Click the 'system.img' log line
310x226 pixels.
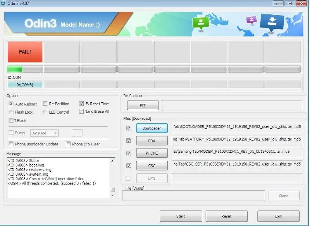tap(28, 174)
